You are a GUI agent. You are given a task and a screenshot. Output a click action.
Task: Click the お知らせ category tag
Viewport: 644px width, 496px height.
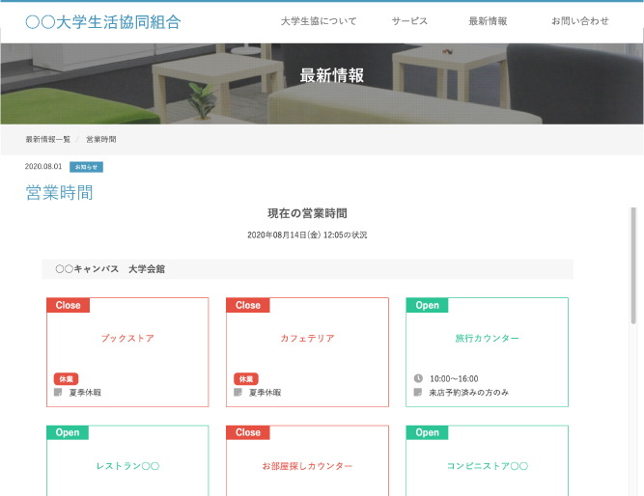tap(86, 167)
